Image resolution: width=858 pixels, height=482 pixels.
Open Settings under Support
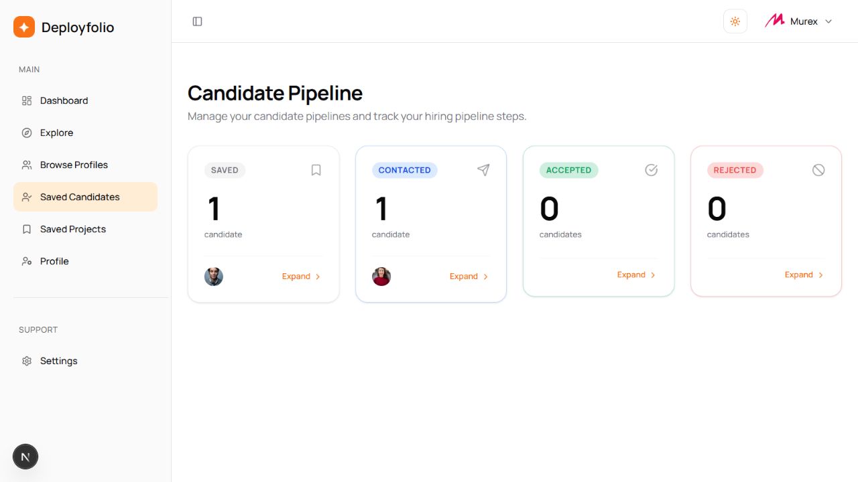[85, 361]
